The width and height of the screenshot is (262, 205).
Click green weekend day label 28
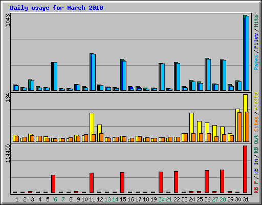(x=223, y=199)
